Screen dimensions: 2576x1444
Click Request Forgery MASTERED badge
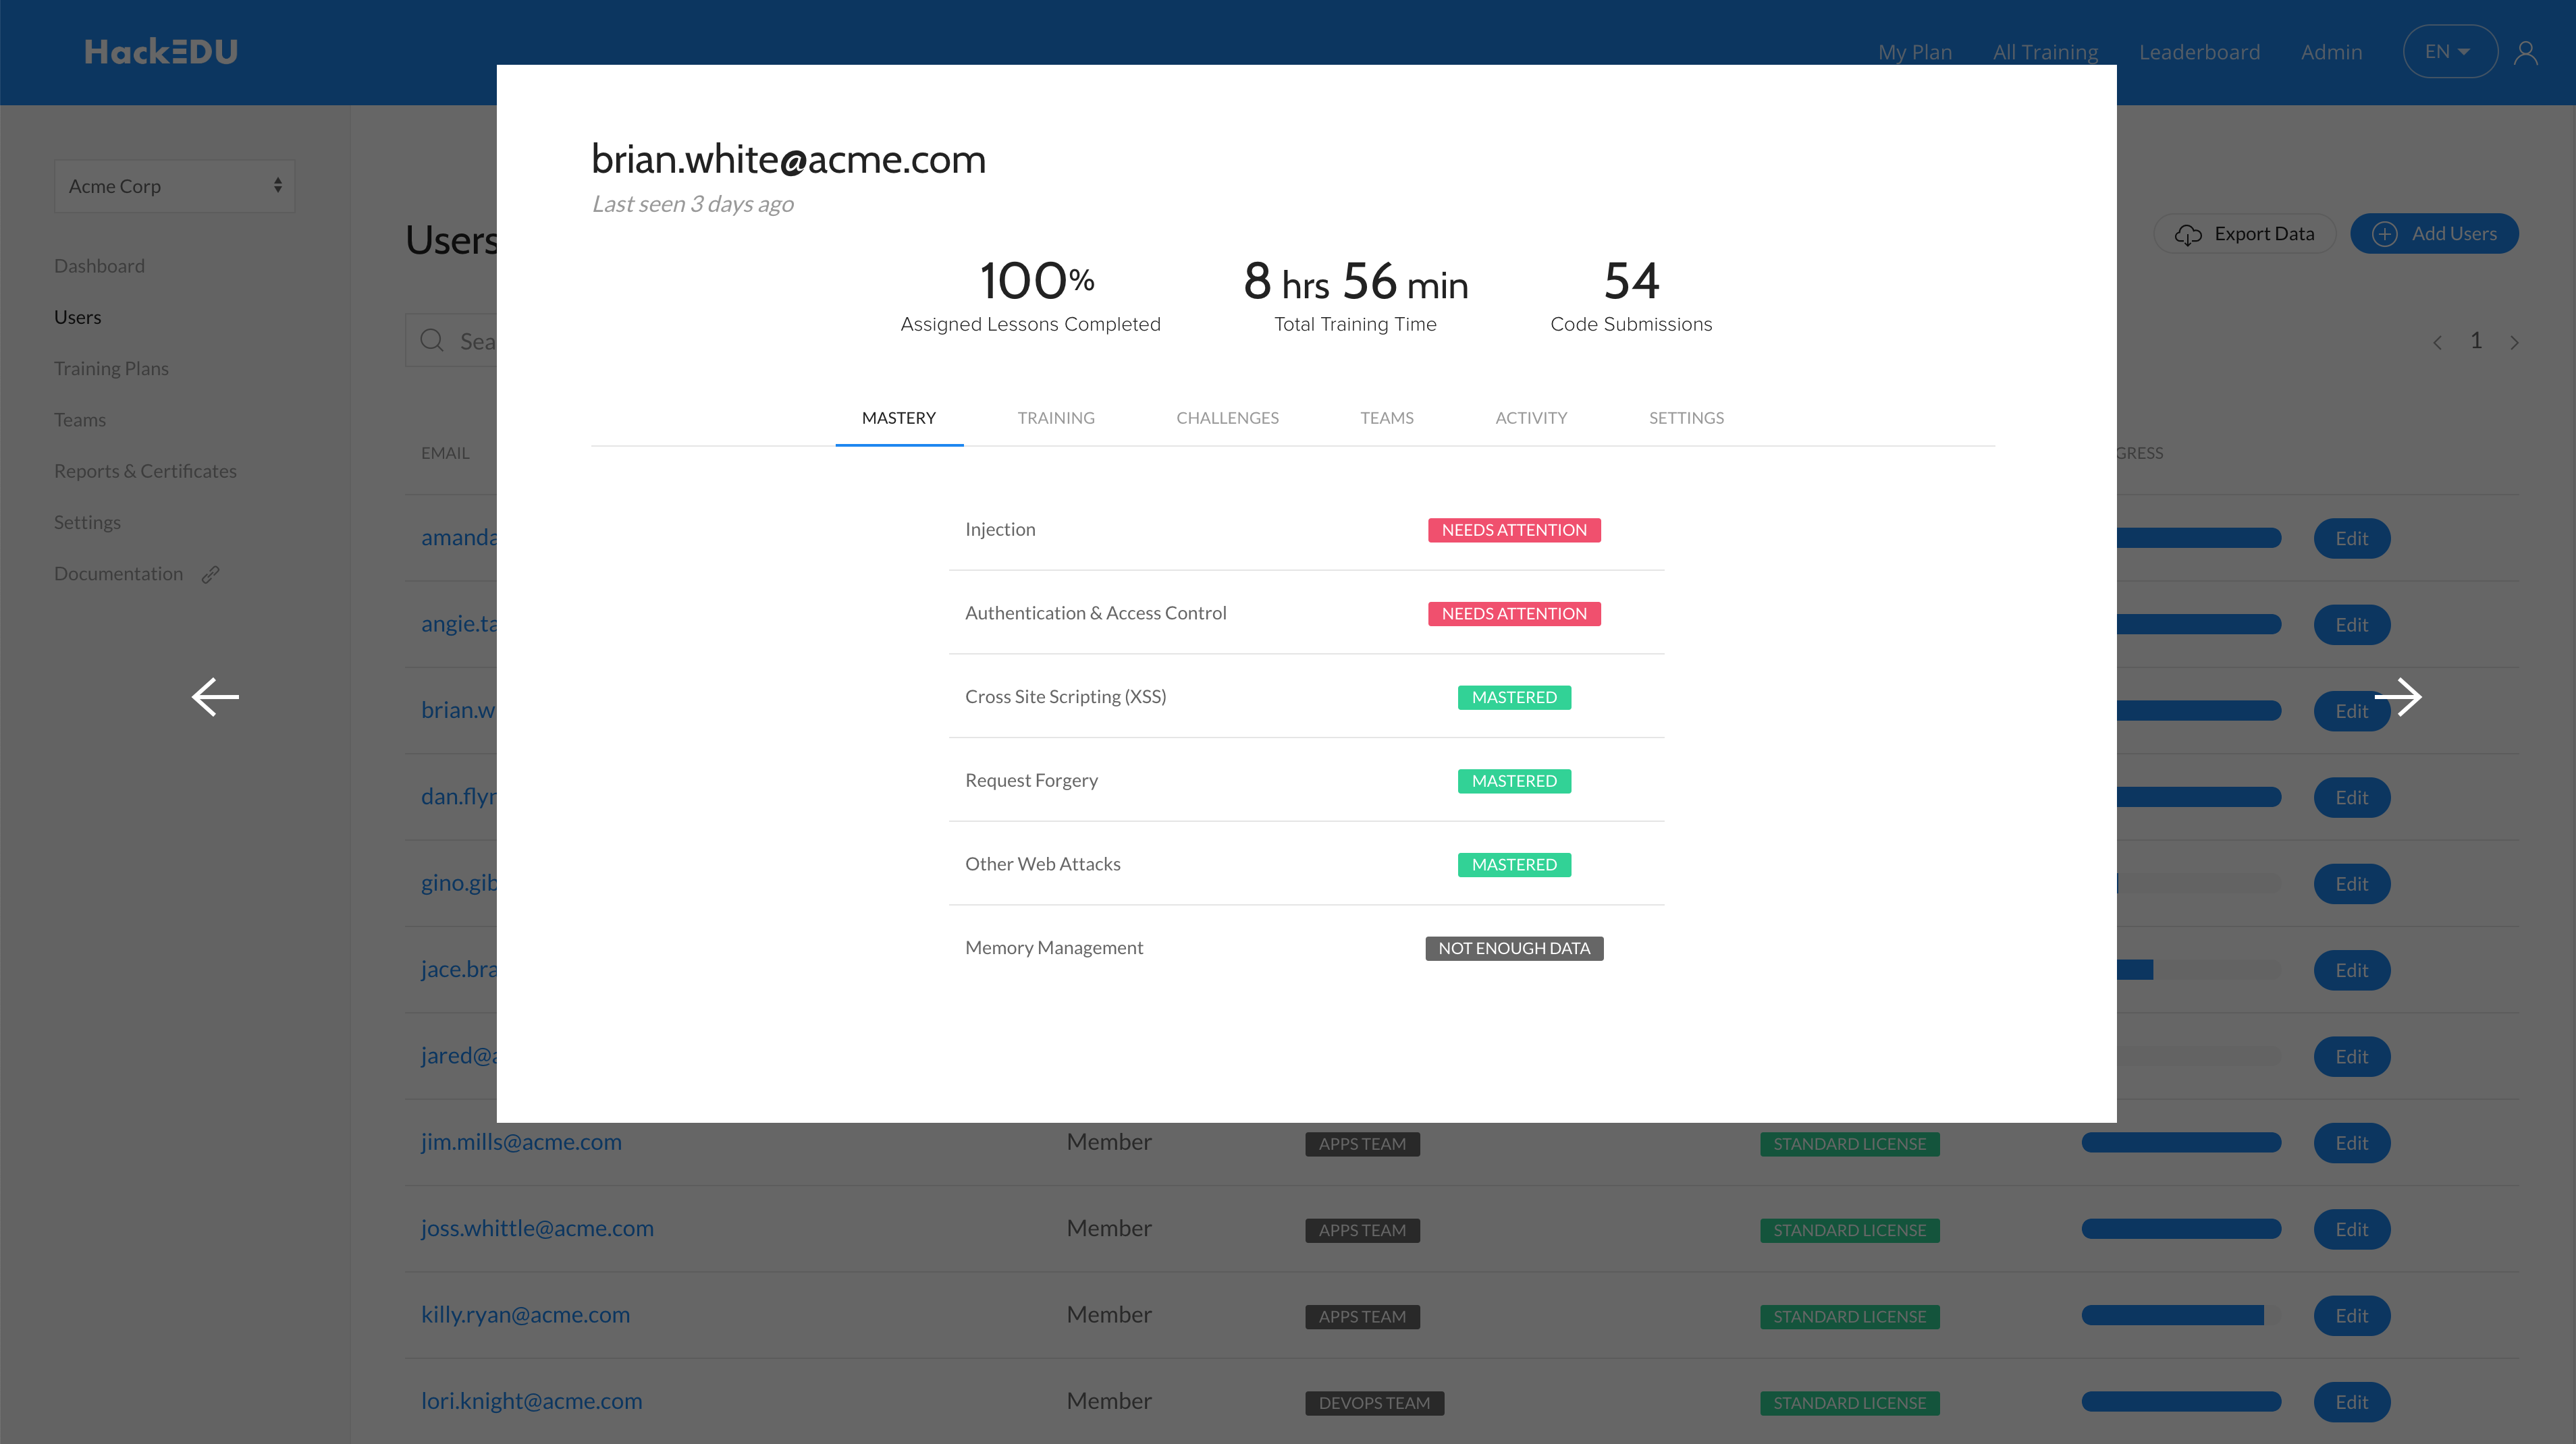[1514, 781]
